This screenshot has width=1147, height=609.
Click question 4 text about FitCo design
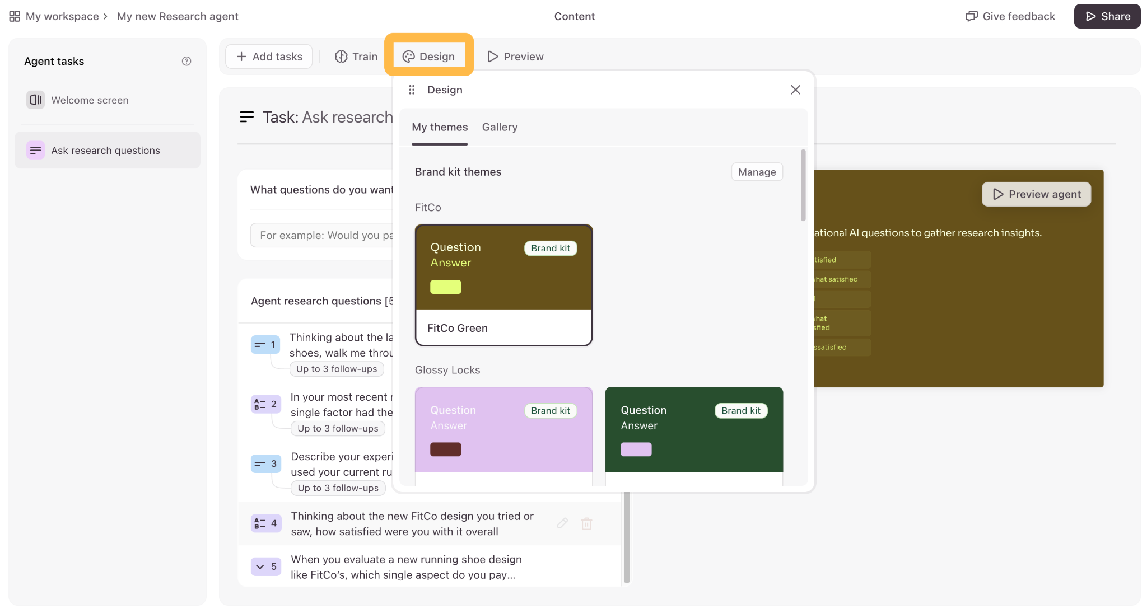(x=412, y=523)
